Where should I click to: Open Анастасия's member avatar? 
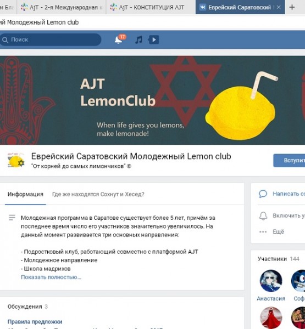coord(271,281)
